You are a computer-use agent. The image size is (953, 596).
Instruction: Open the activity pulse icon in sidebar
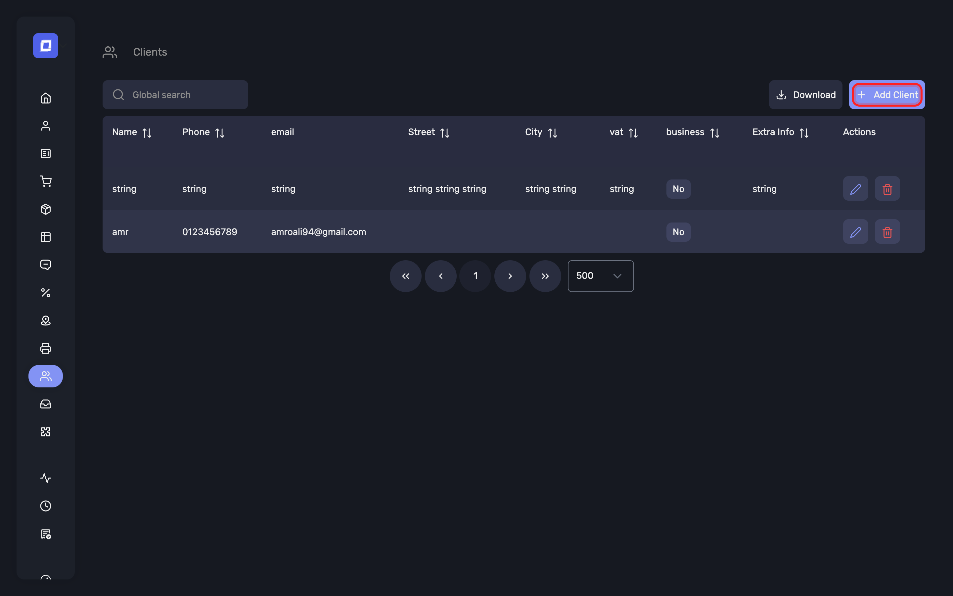click(46, 478)
